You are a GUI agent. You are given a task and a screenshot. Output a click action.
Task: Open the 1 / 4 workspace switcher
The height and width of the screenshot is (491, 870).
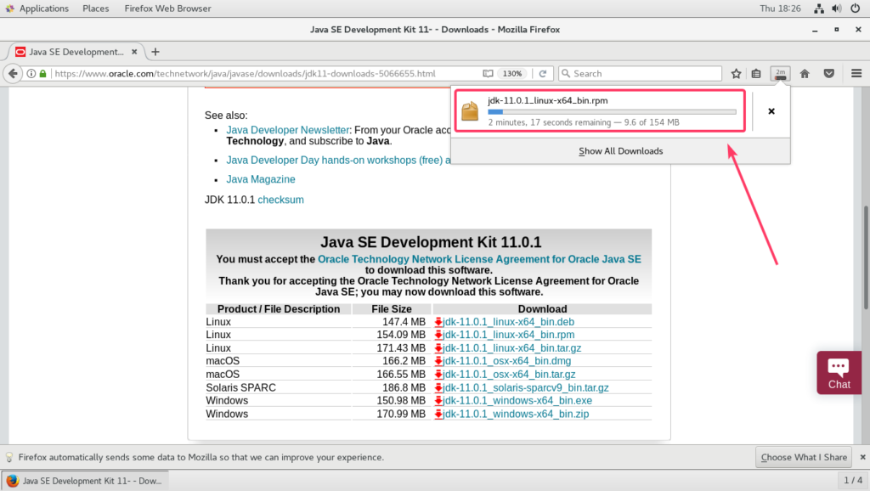(x=853, y=481)
